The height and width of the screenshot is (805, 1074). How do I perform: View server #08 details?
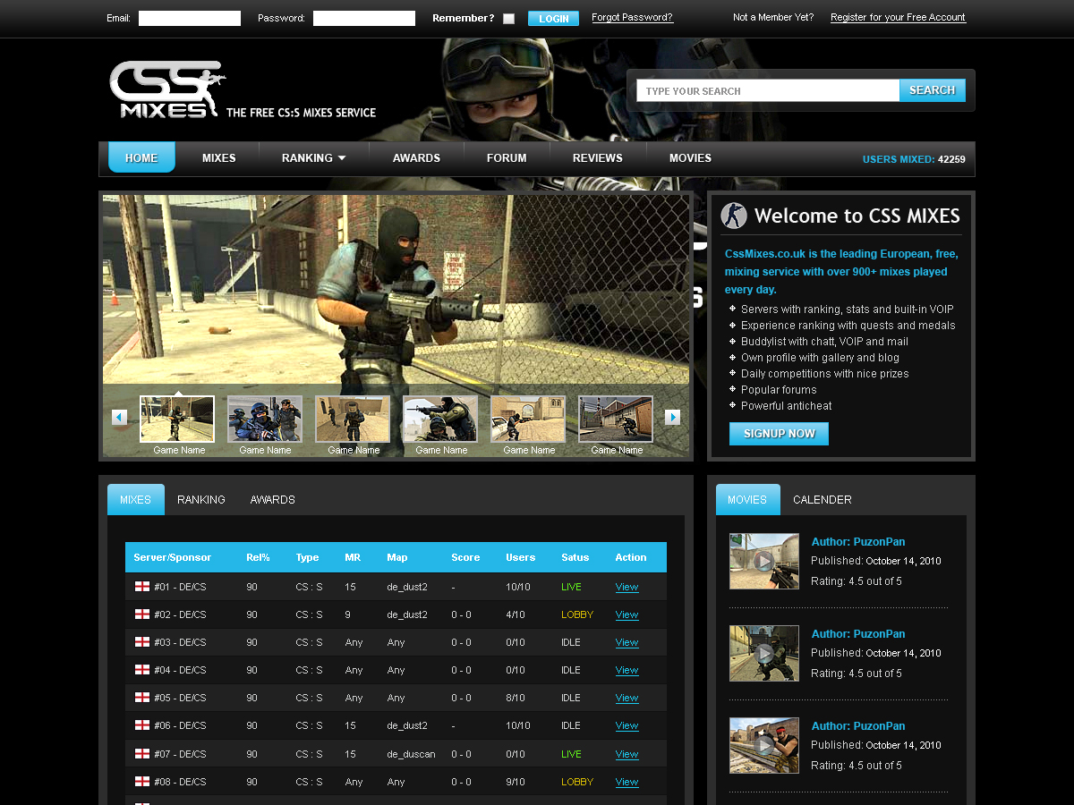(626, 783)
